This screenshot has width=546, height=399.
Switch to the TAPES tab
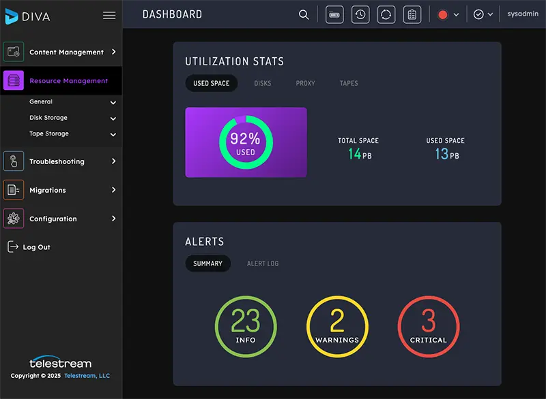click(348, 83)
